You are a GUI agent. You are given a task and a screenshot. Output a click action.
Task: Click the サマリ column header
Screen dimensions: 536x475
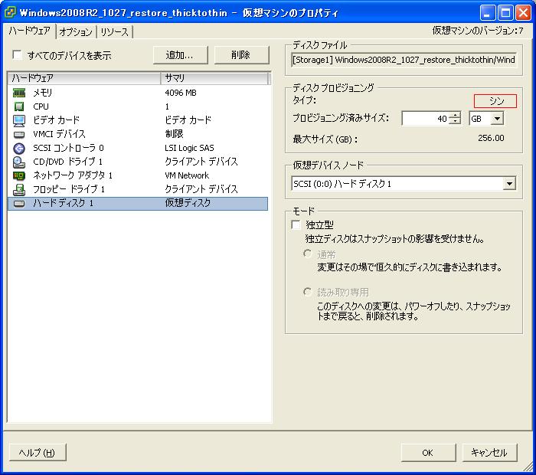(x=214, y=78)
